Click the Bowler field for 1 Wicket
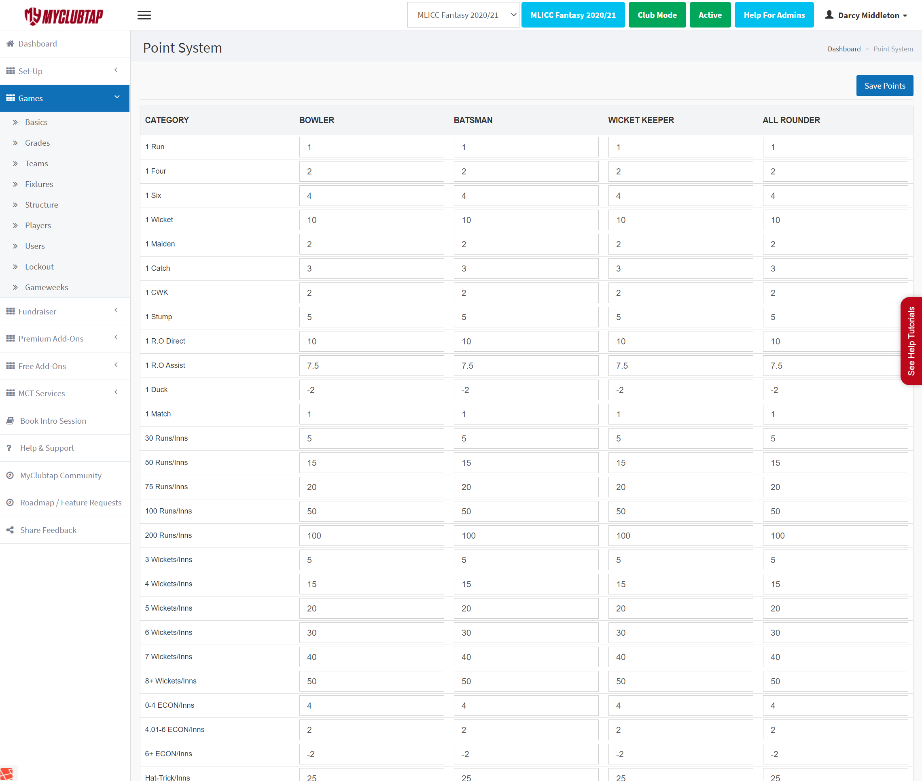The width and height of the screenshot is (922, 781). [371, 220]
